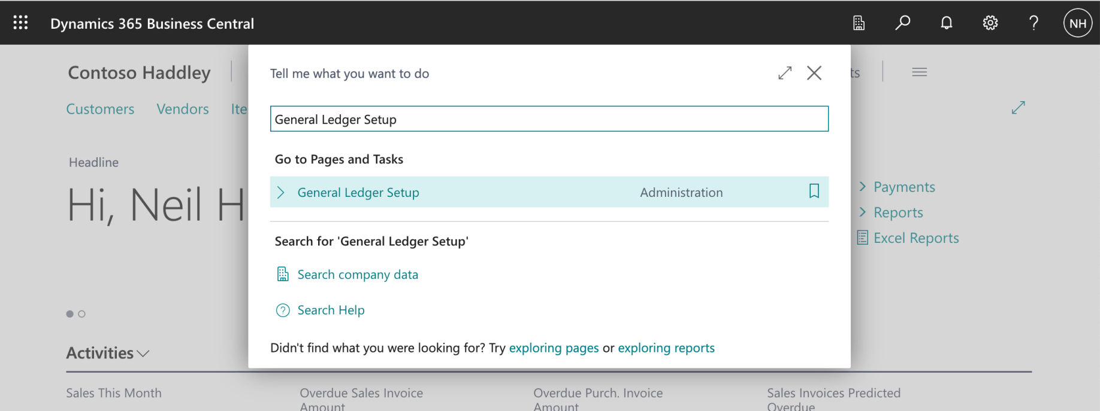This screenshot has width=1100, height=411.
Task: Open the app launcher waffle icon
Action: (x=20, y=23)
